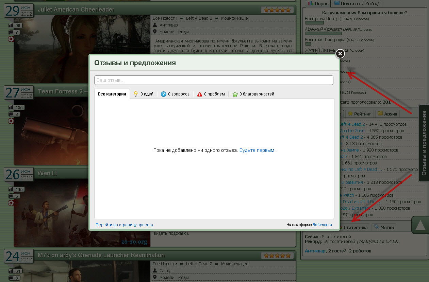Visit the Reformal.ru platform link
This screenshot has height=282, width=429.
coord(322,225)
